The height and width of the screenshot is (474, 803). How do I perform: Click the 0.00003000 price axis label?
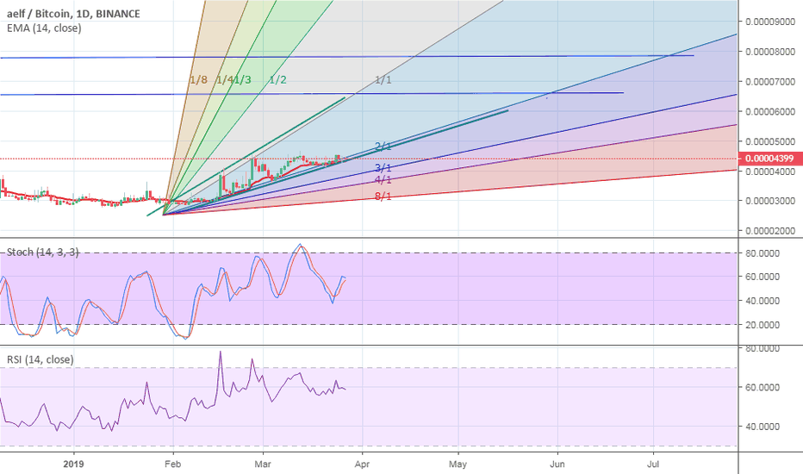[770, 201]
